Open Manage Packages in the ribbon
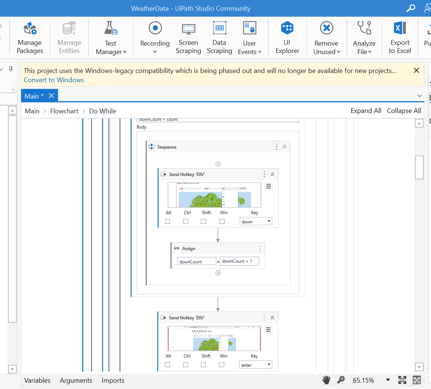Screen dimensions: 431x389 (30, 37)
